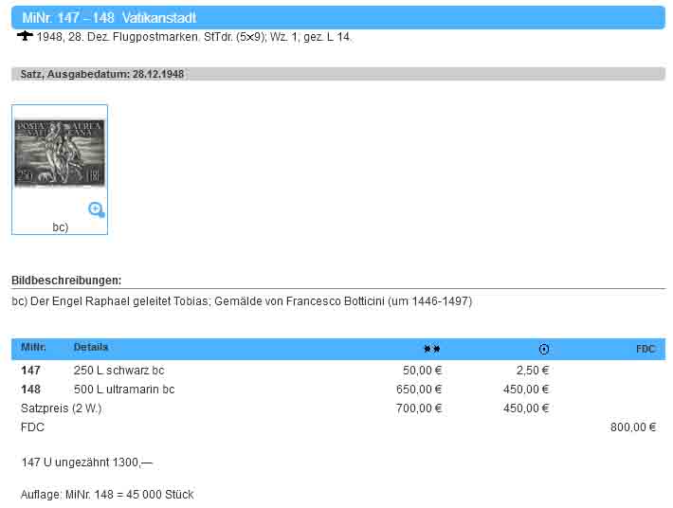The width and height of the screenshot is (673, 508).
Task: Click the 'Bildbeschreibungen:' heading
Action: [x=66, y=281]
